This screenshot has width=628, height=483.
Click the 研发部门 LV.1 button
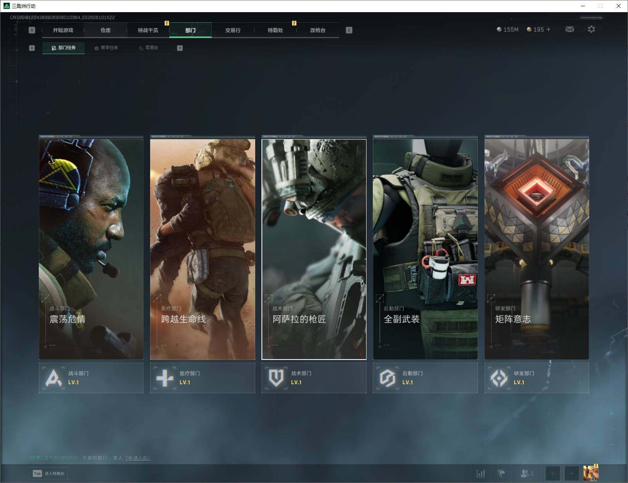[x=537, y=378]
